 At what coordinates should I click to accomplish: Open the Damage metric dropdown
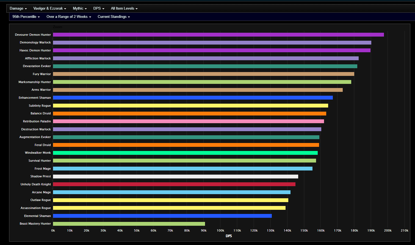pyautogui.click(x=18, y=9)
